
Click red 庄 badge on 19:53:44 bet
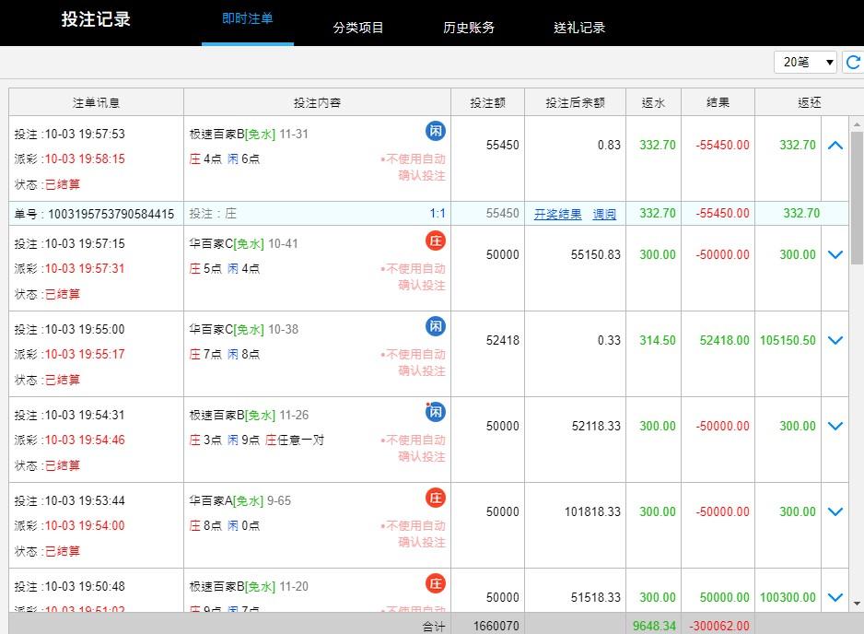[435, 499]
